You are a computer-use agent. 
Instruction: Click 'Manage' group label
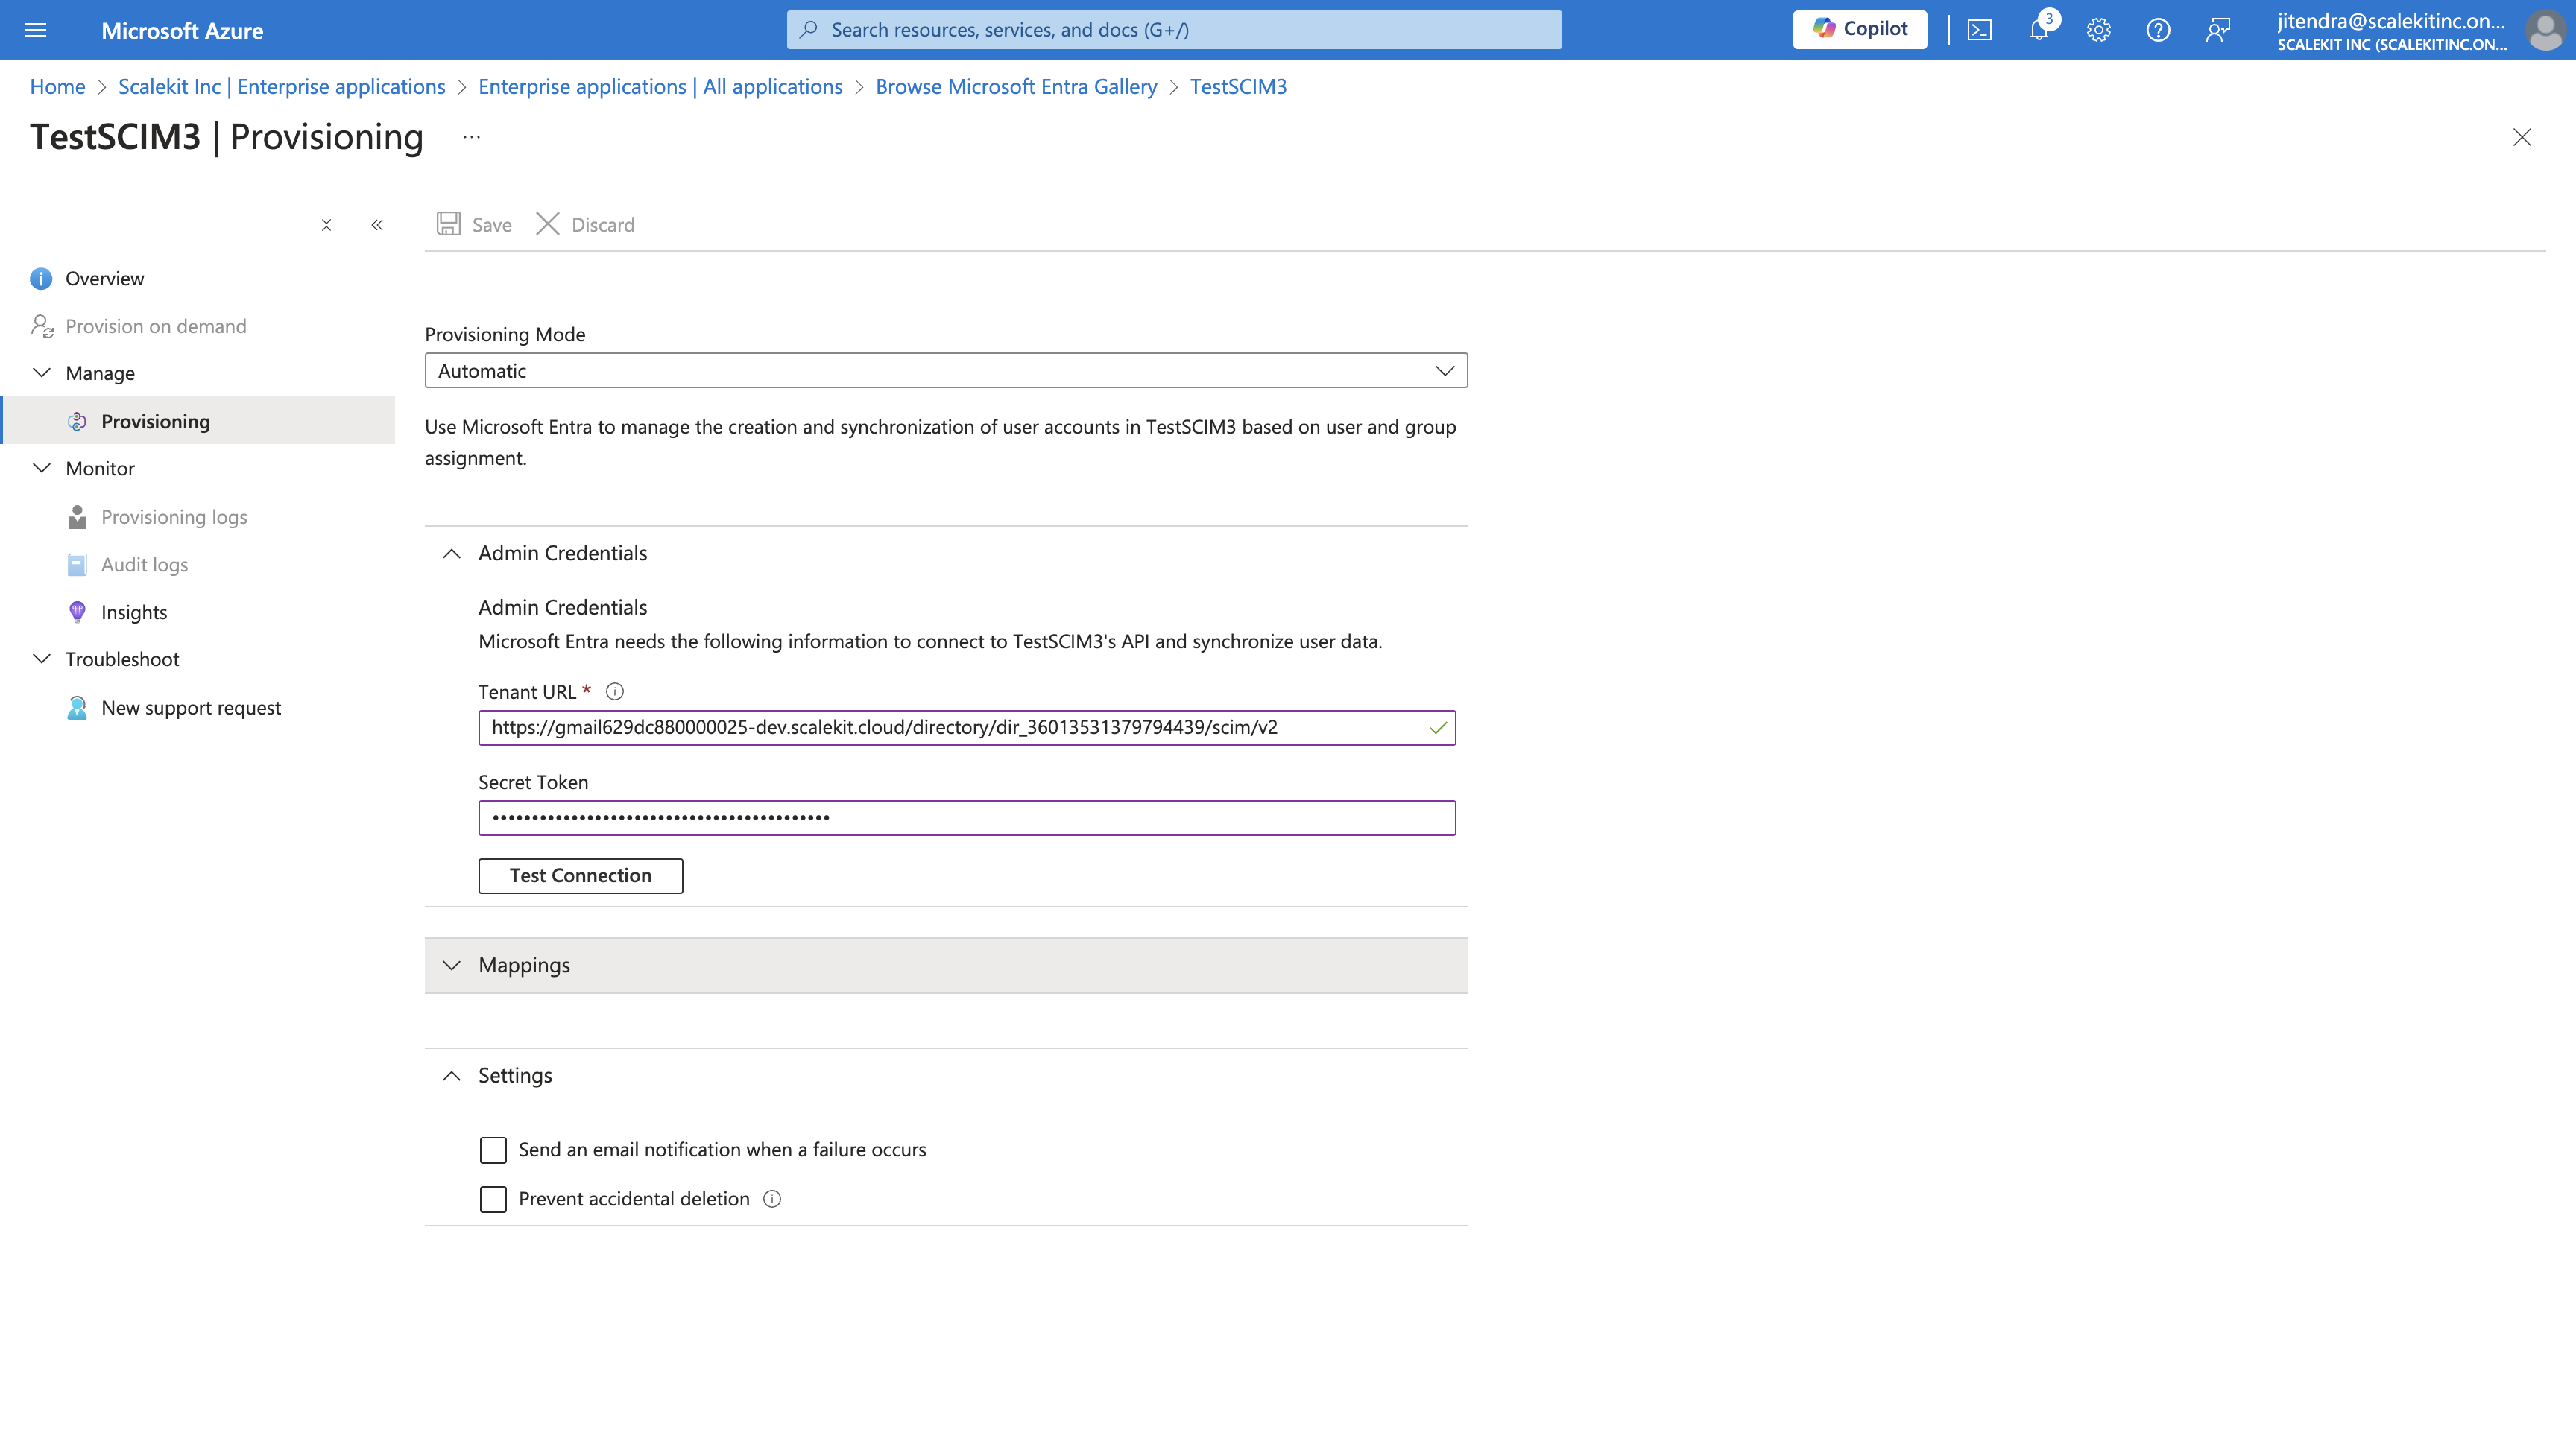[x=100, y=373]
